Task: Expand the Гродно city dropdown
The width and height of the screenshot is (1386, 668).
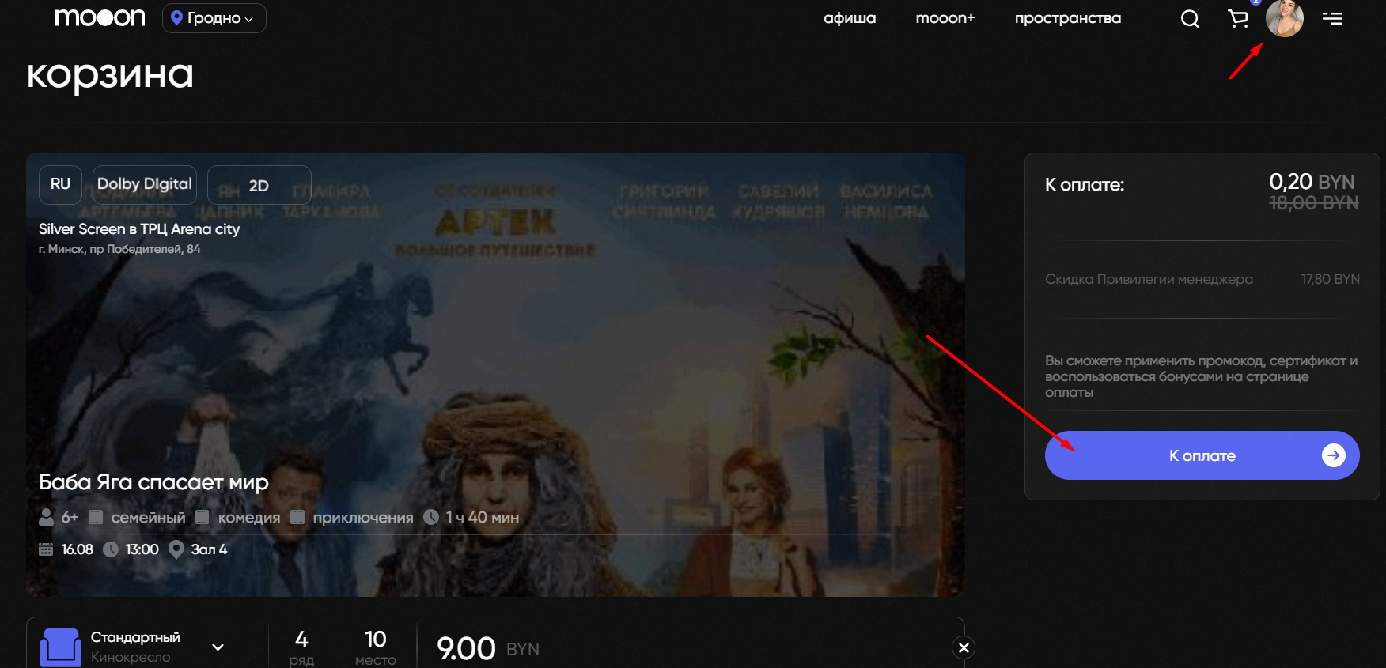Action: click(x=214, y=18)
